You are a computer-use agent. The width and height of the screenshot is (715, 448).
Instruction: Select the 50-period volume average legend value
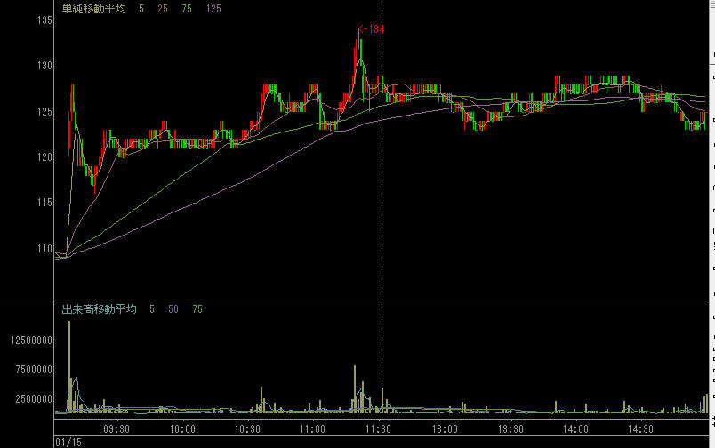point(174,309)
